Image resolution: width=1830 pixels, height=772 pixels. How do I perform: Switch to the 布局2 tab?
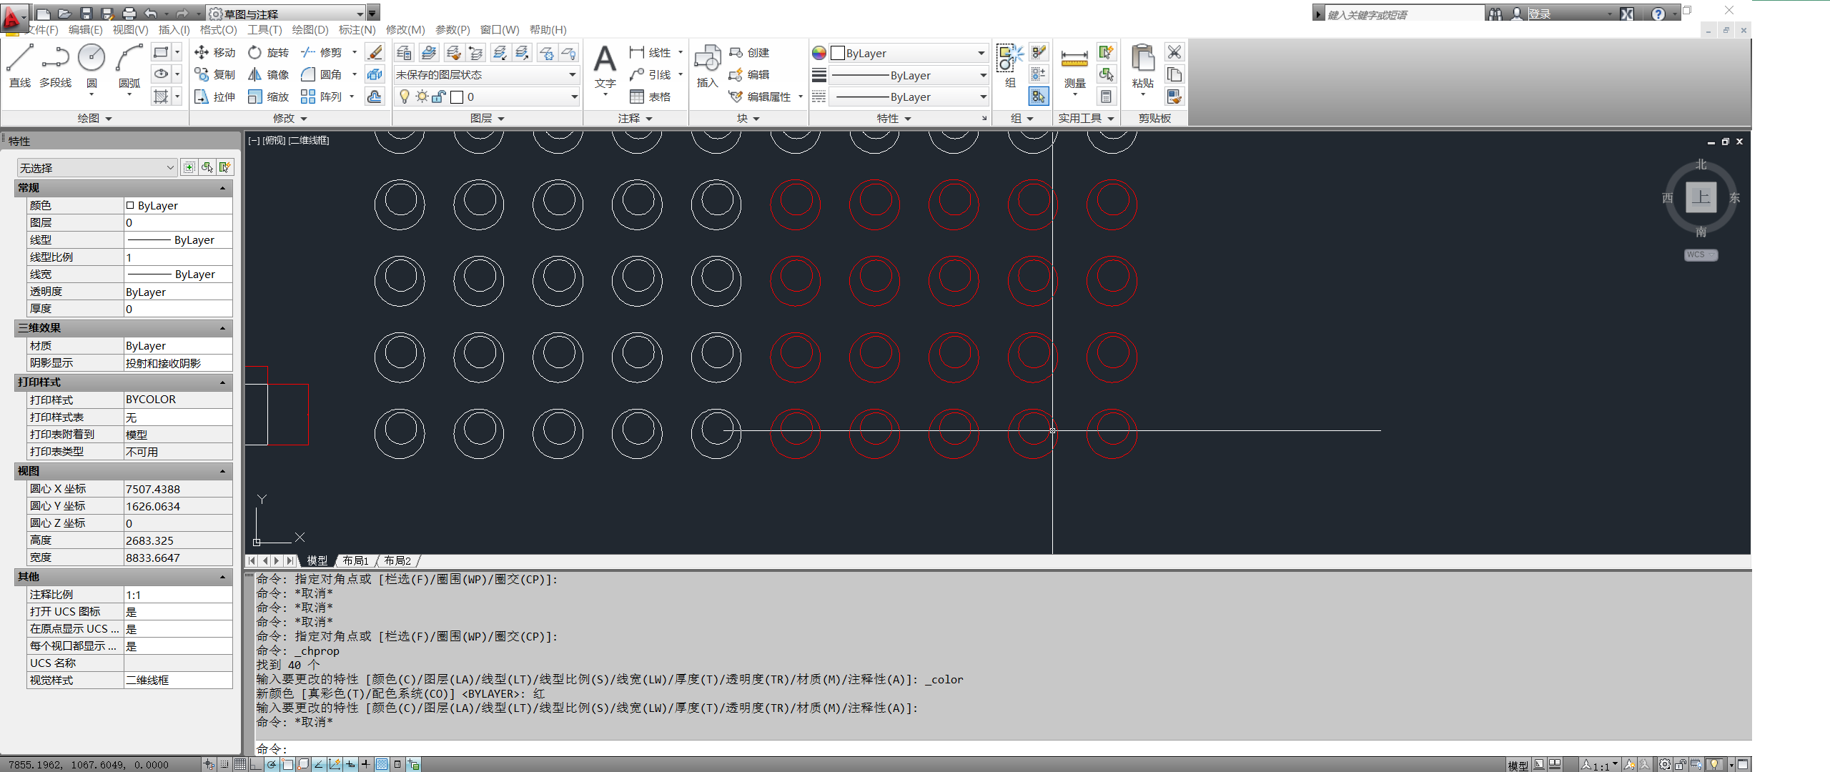[x=397, y=560]
